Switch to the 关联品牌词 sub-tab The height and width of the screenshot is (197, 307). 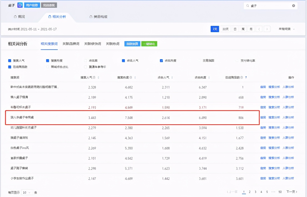click(71, 43)
